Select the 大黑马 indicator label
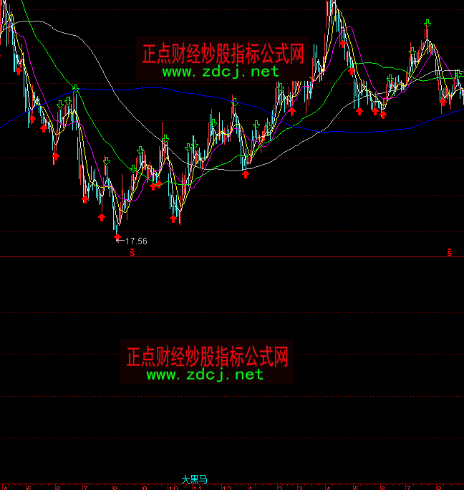Screen dimensions: 464x490 click(x=194, y=479)
